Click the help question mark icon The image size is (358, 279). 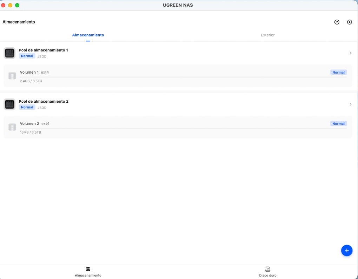[337, 22]
